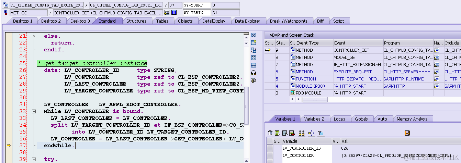Click the first green list icon in Variables toolbar

pos(277,133)
